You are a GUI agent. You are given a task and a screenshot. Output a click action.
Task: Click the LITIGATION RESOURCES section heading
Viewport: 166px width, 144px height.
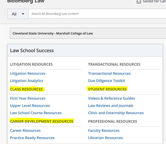pos(31,64)
